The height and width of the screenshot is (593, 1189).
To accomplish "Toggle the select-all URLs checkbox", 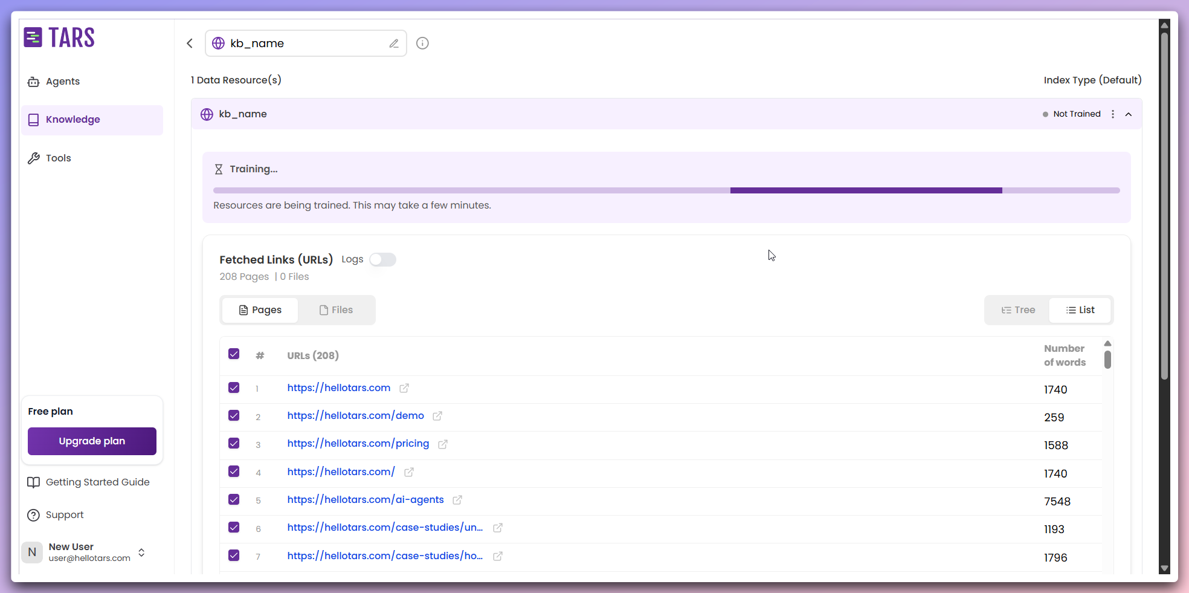I will click(x=234, y=354).
